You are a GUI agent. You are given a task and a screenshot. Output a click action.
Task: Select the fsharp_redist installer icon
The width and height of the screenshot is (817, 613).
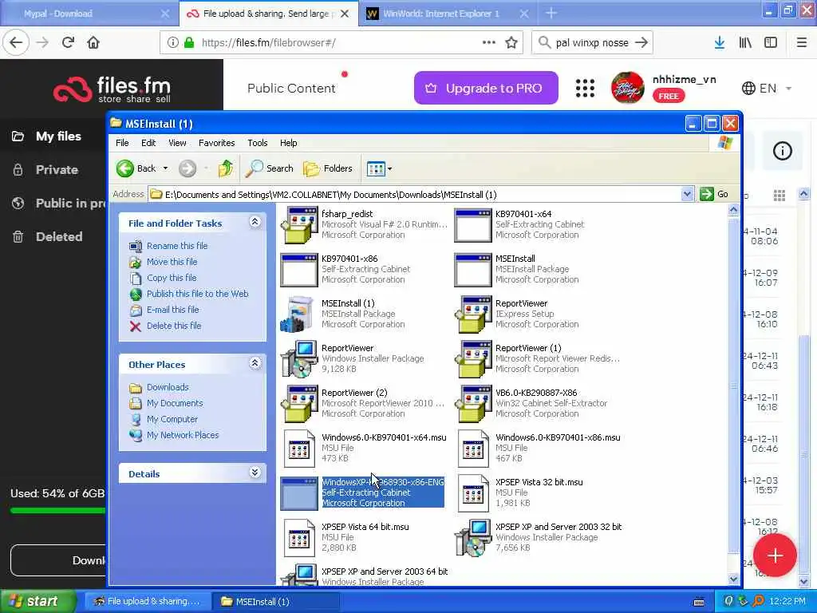pos(299,224)
